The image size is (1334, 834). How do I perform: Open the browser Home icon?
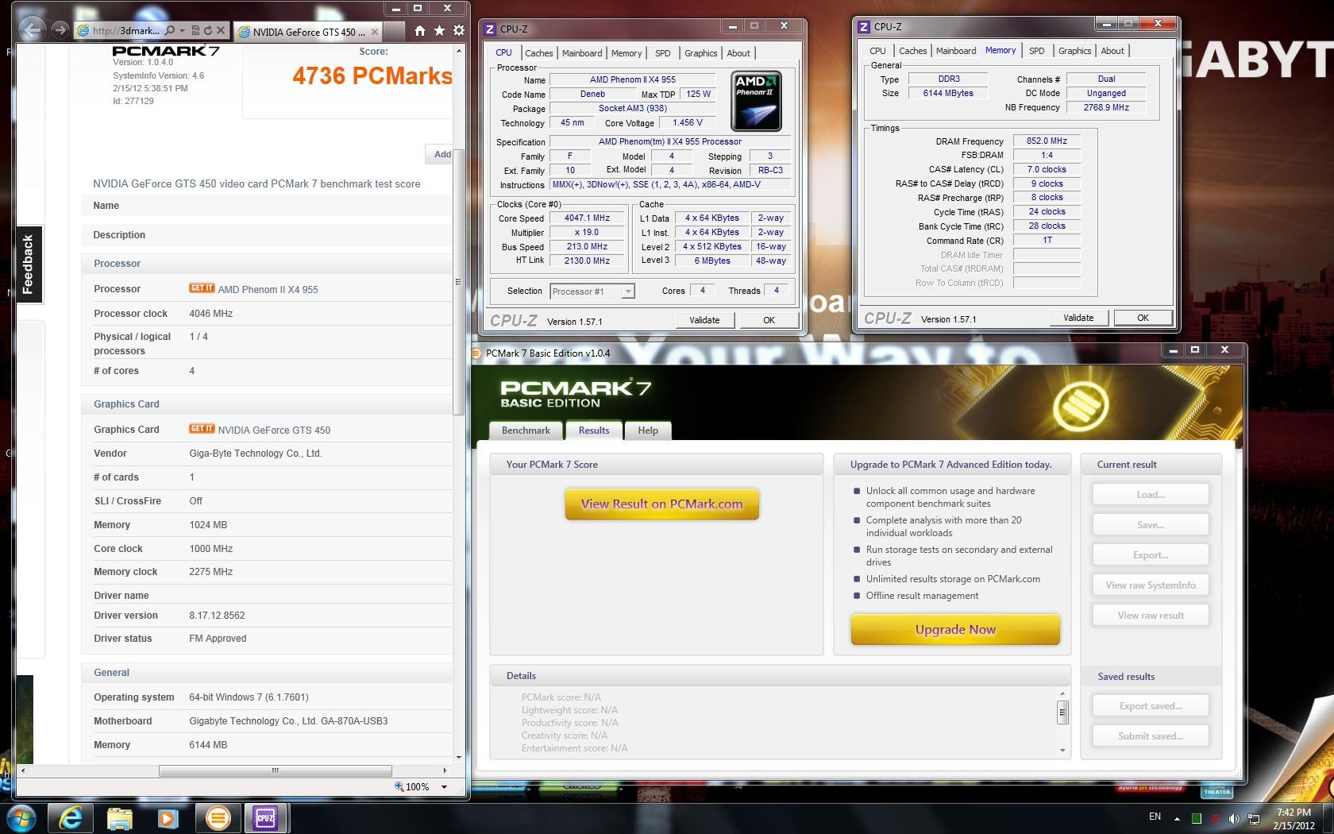click(419, 31)
